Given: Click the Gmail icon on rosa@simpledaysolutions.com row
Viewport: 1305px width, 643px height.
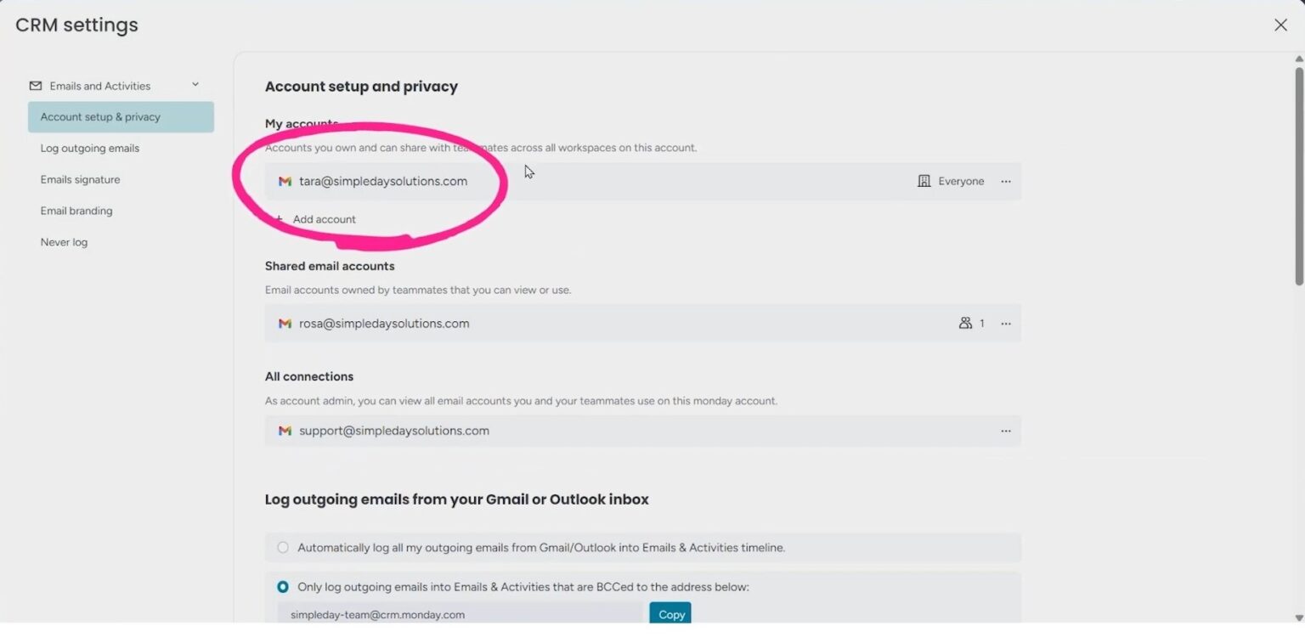Looking at the screenshot, I should 285,323.
